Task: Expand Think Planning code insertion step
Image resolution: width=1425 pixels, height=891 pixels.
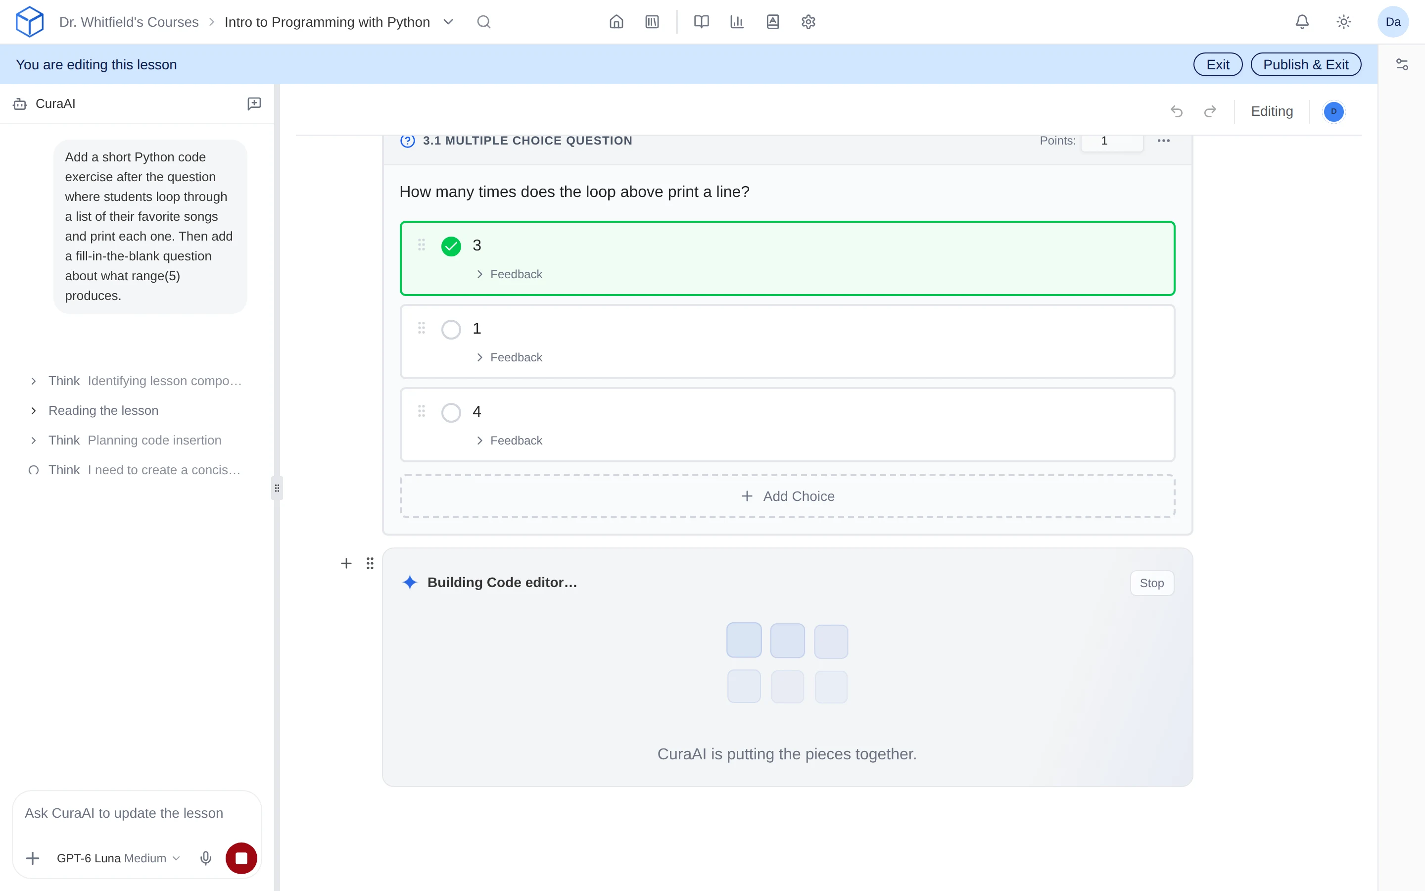Action: point(125,440)
